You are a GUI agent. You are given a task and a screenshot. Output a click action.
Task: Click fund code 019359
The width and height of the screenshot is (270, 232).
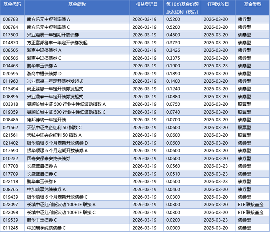pyautogui.click(x=11, y=112)
